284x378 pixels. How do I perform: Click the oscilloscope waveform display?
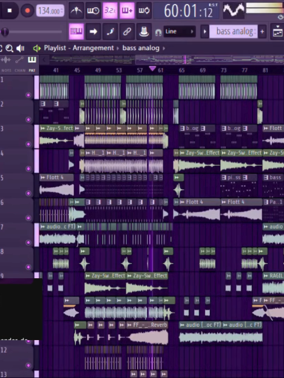(233, 10)
